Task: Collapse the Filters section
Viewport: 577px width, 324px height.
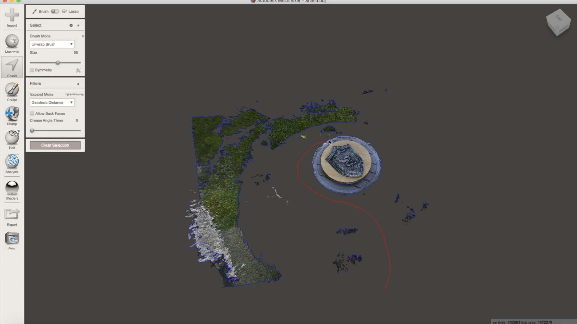Action: pyautogui.click(x=78, y=84)
